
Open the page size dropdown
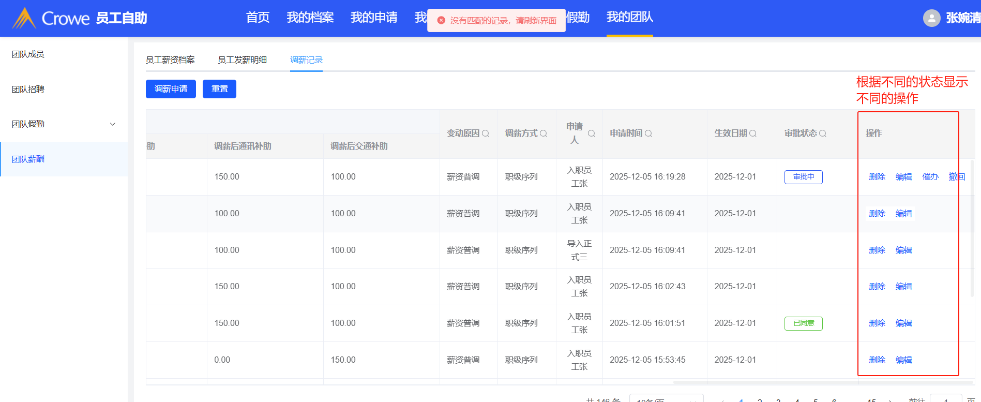coord(666,399)
